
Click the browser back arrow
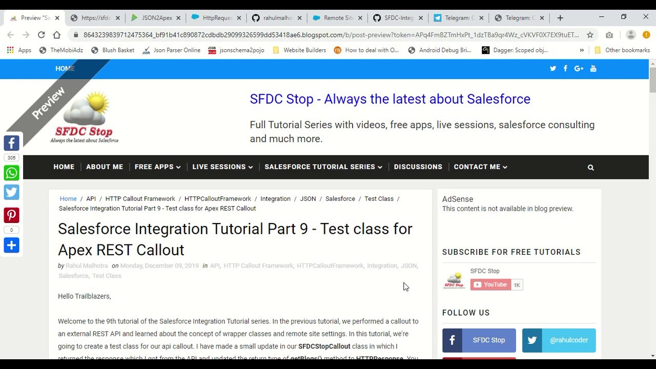[x=11, y=35]
